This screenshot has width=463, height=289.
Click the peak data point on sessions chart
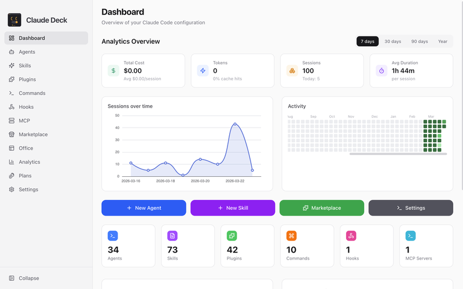coord(235,124)
